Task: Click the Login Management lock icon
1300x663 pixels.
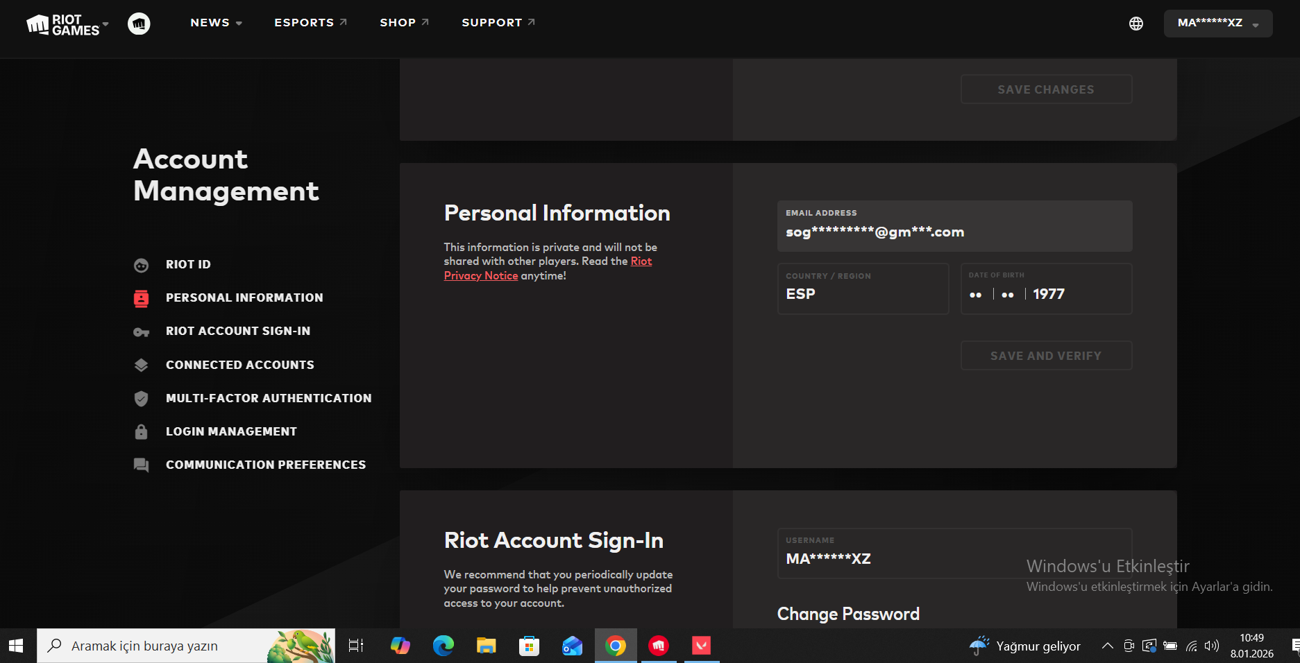Action: pyautogui.click(x=141, y=431)
